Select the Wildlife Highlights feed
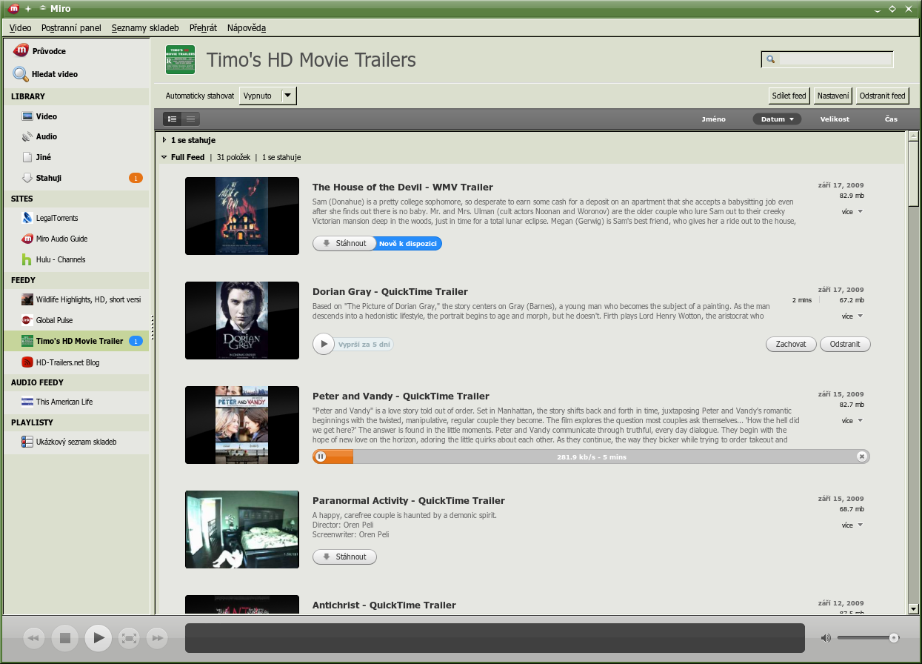The height and width of the screenshot is (664, 922). 76,299
